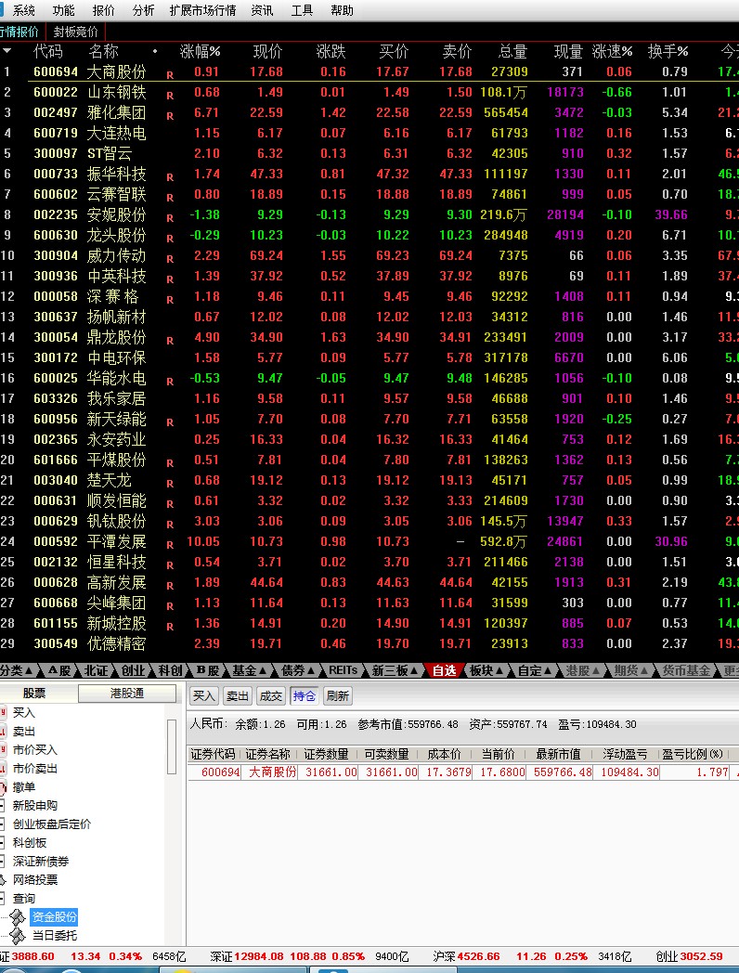The width and height of the screenshot is (739, 973).
Task: Select the 北证 market tab
Action: [x=97, y=670]
